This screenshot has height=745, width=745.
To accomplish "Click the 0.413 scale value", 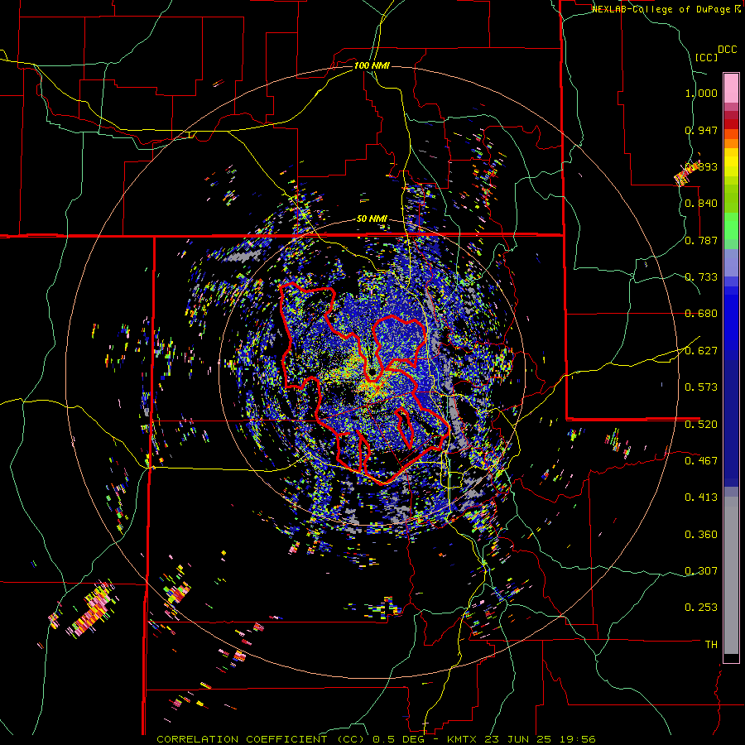I will pyautogui.click(x=701, y=497).
